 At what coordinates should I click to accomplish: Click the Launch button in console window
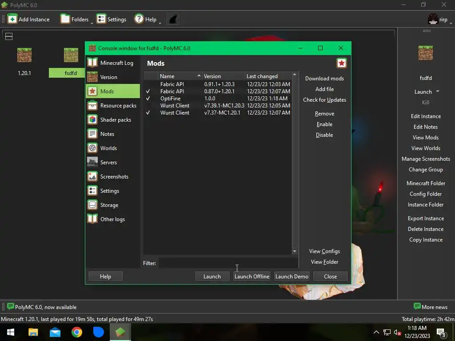tap(212, 276)
